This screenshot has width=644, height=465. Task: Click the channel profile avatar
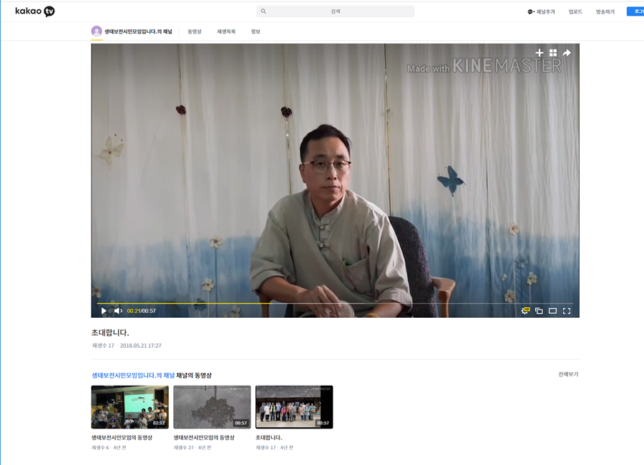(97, 31)
